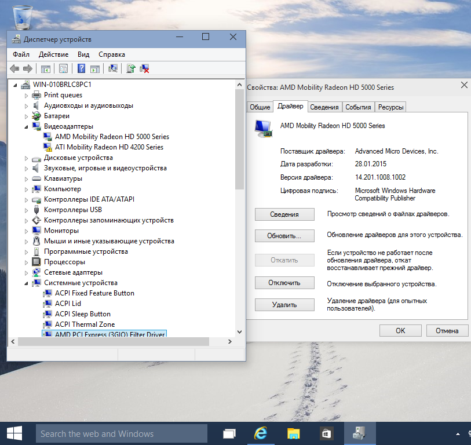Click the Процессоры processor icon
The height and width of the screenshot is (445, 471).
[36, 262]
